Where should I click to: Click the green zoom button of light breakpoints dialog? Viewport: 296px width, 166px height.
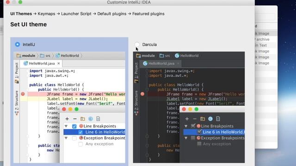(x=76, y=109)
